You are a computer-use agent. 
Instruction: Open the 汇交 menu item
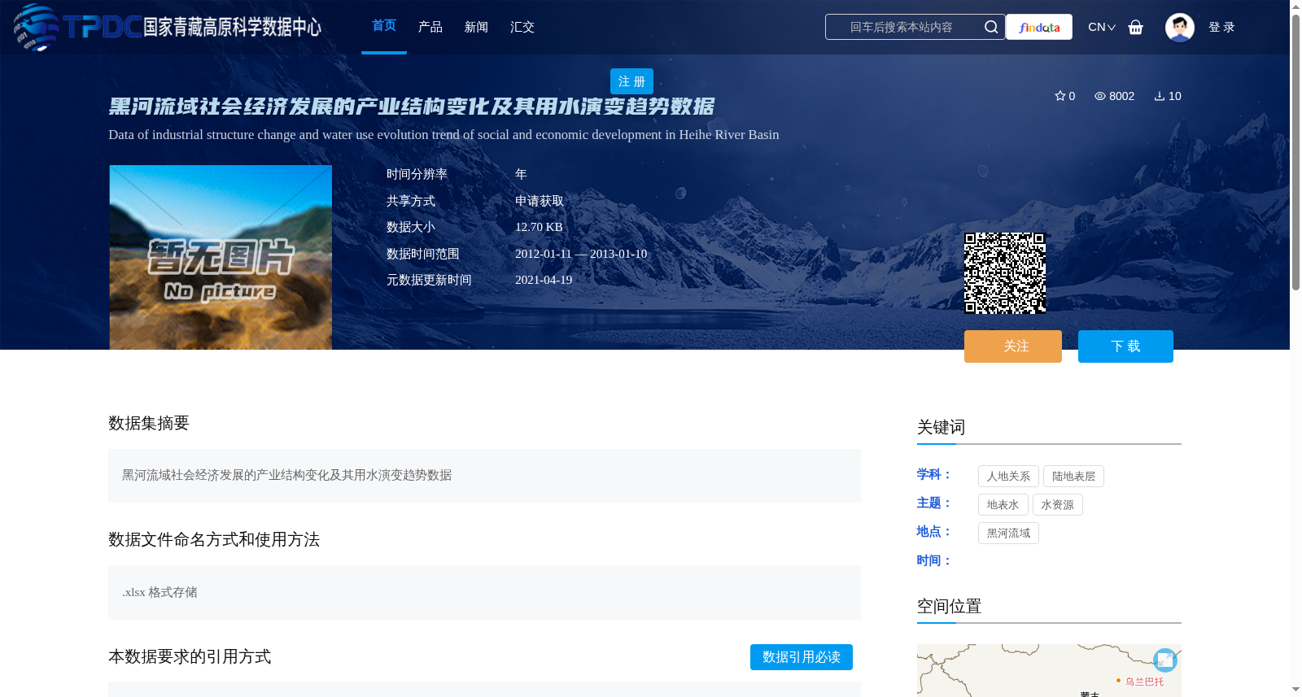tap(522, 27)
